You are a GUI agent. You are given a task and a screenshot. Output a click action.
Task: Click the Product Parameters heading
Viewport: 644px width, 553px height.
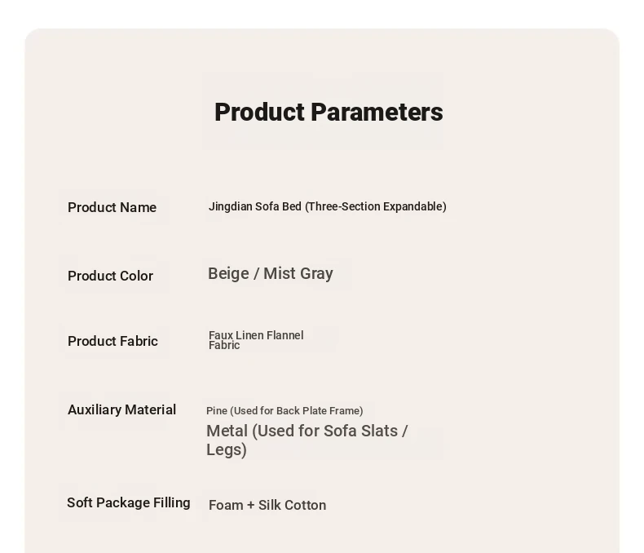(x=329, y=113)
